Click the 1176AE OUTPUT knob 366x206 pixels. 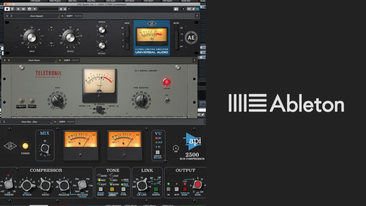pyautogui.click(x=70, y=38)
